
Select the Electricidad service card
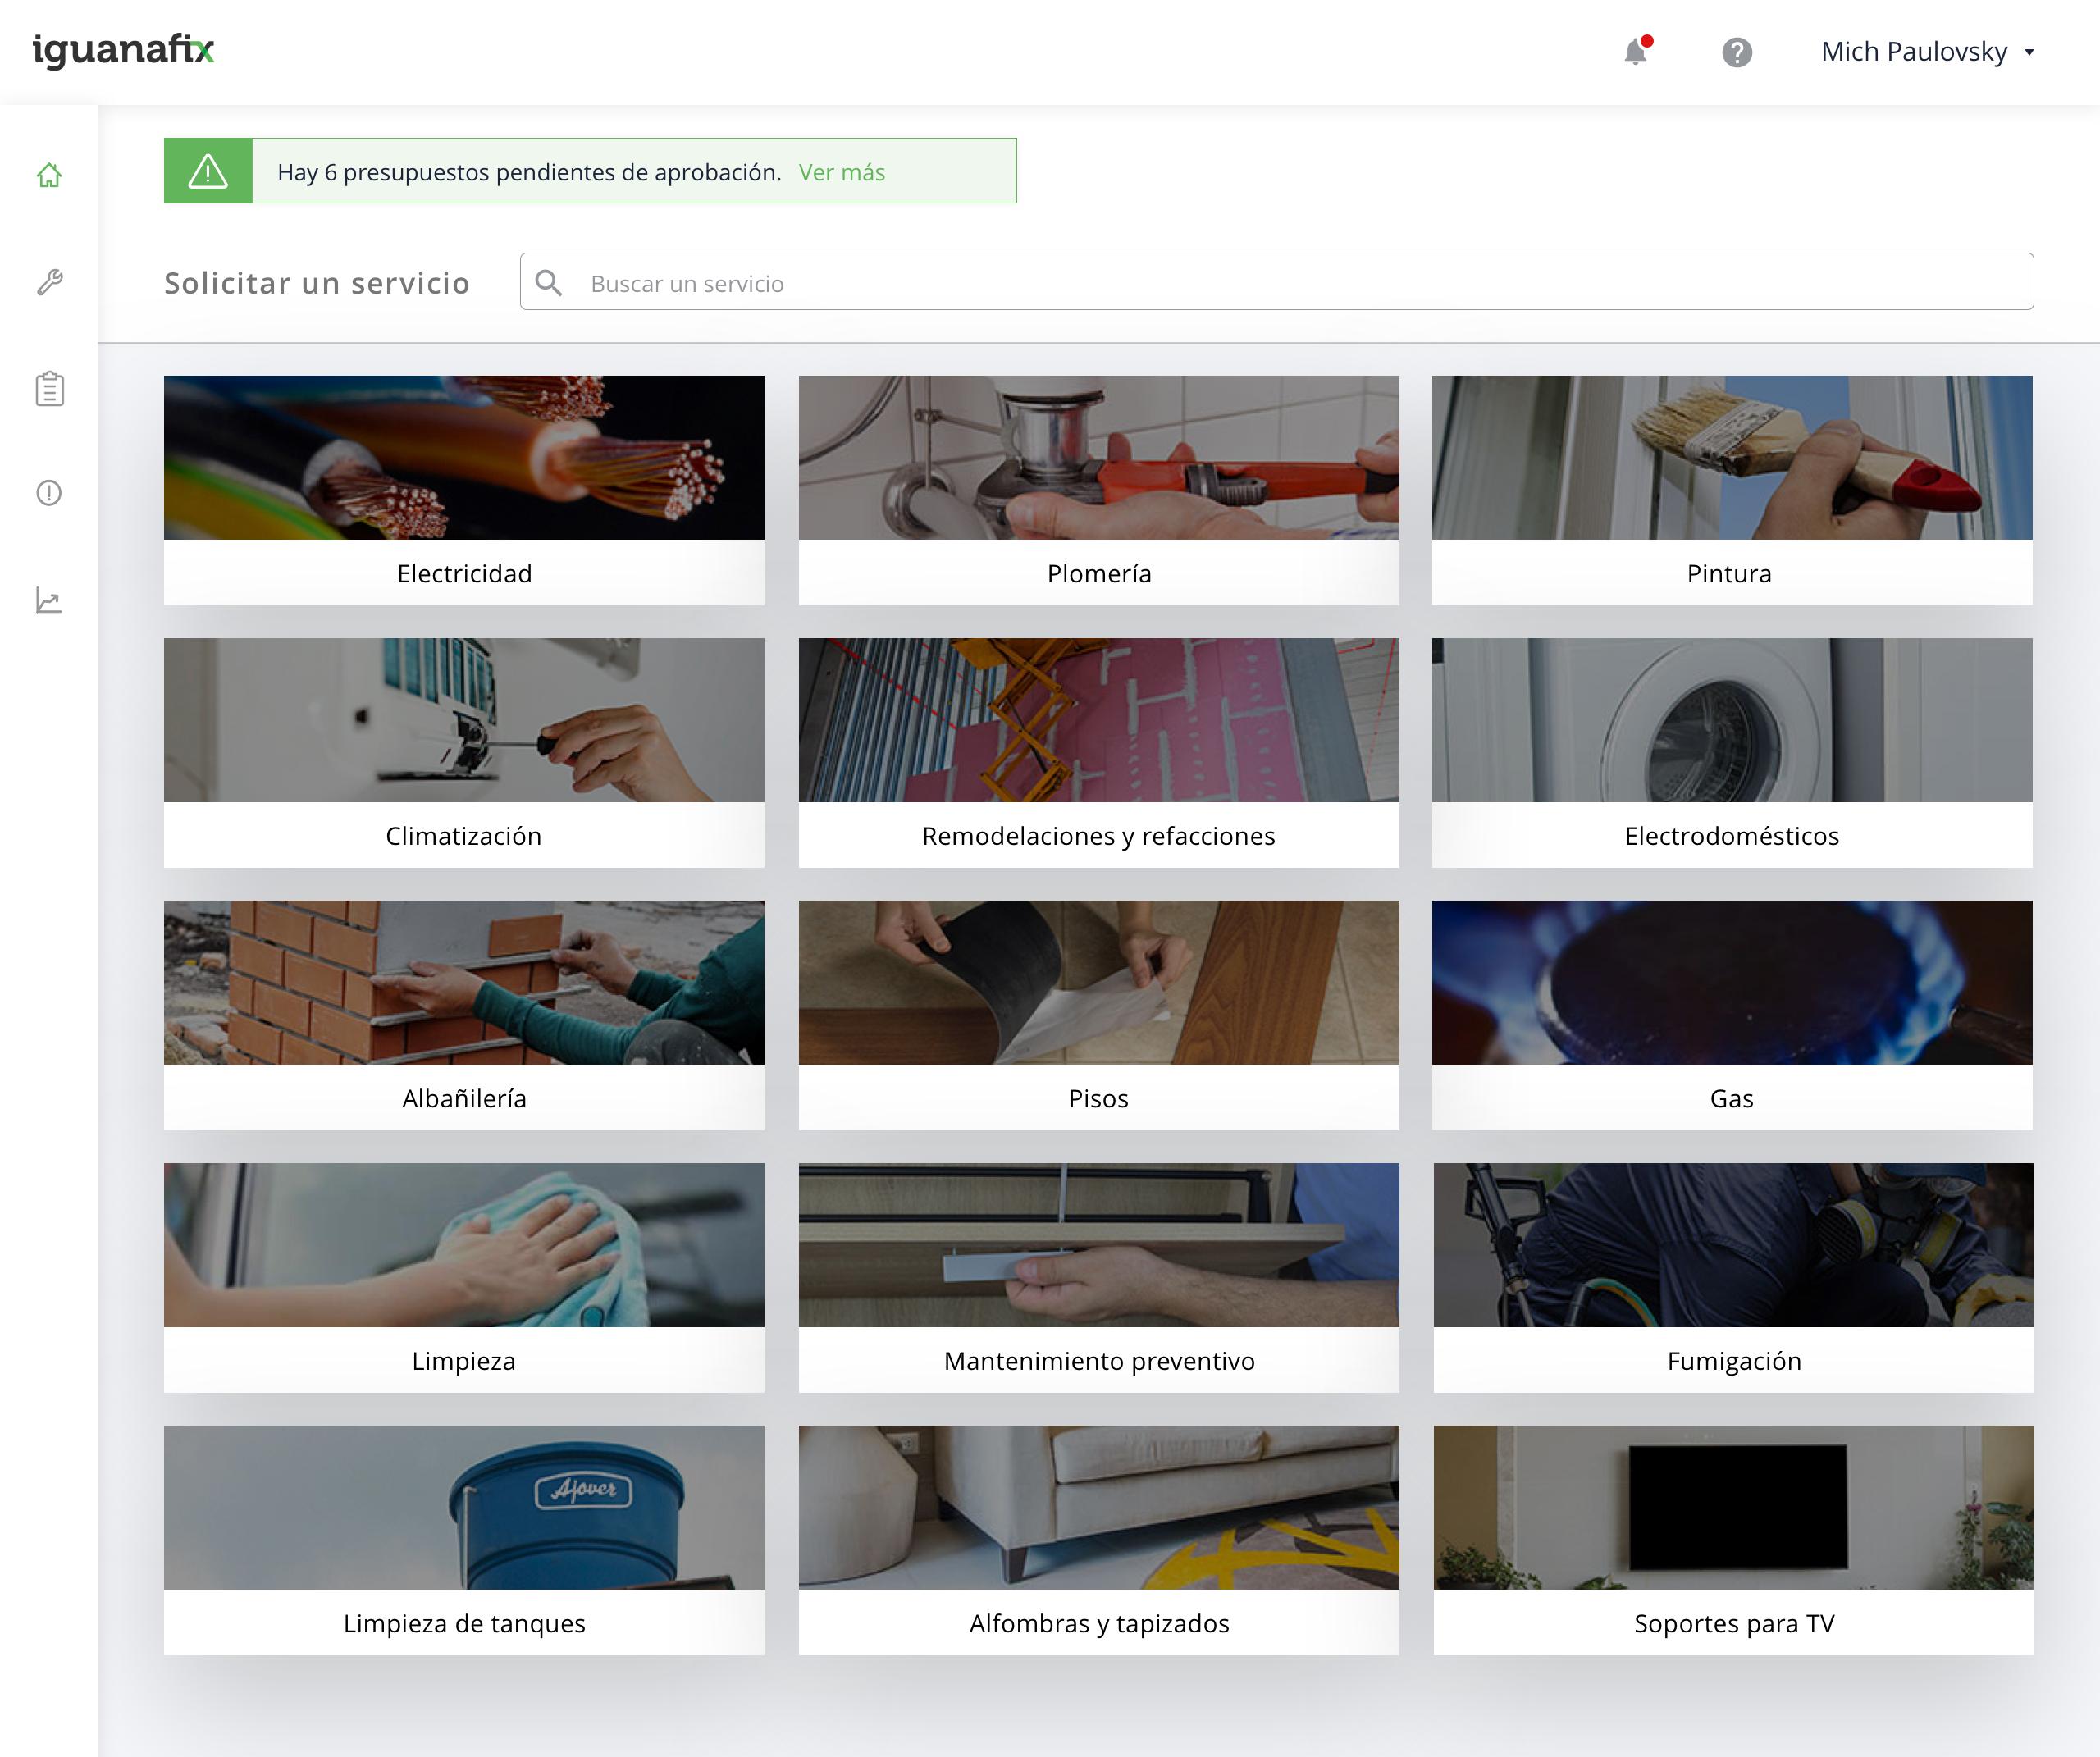point(464,490)
